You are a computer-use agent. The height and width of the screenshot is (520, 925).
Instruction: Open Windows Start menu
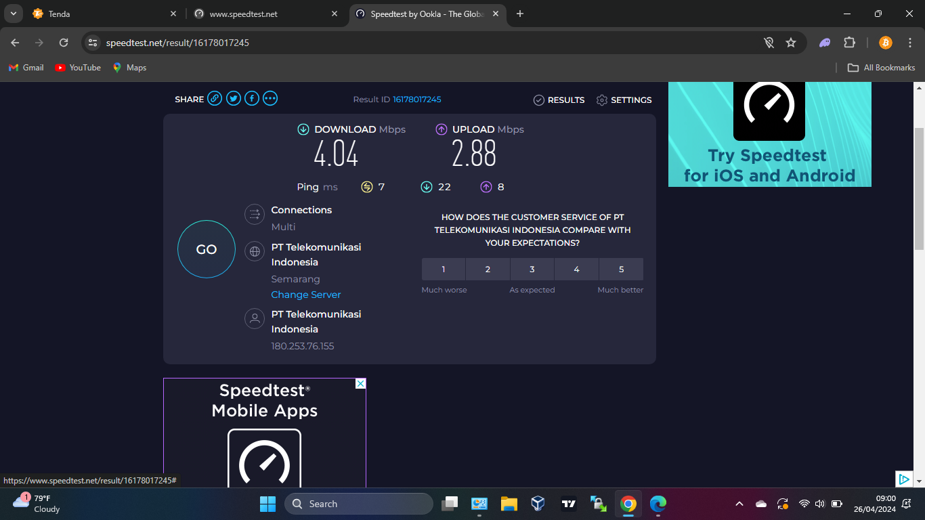(x=267, y=504)
